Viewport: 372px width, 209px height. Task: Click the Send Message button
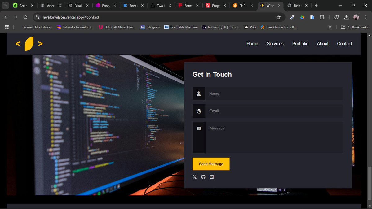pyautogui.click(x=211, y=164)
